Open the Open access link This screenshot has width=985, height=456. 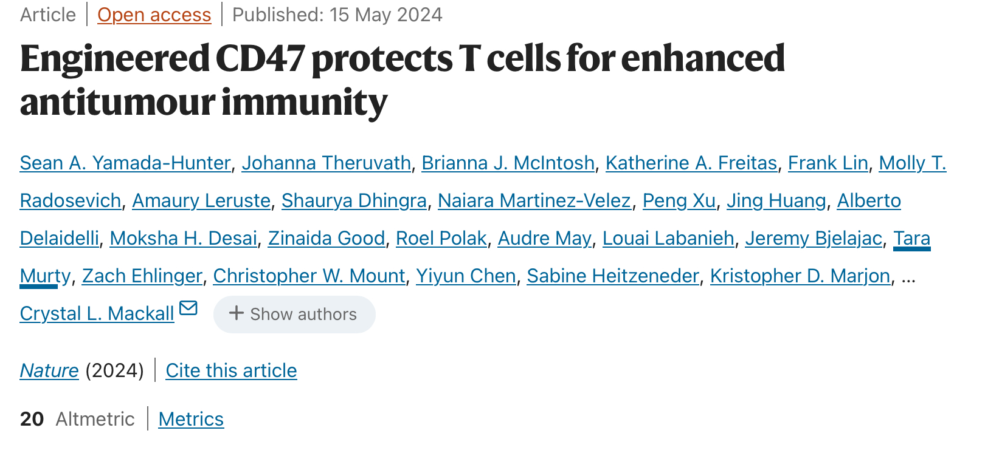[154, 15]
